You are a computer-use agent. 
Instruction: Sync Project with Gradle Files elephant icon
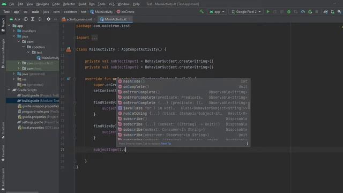point(325,12)
